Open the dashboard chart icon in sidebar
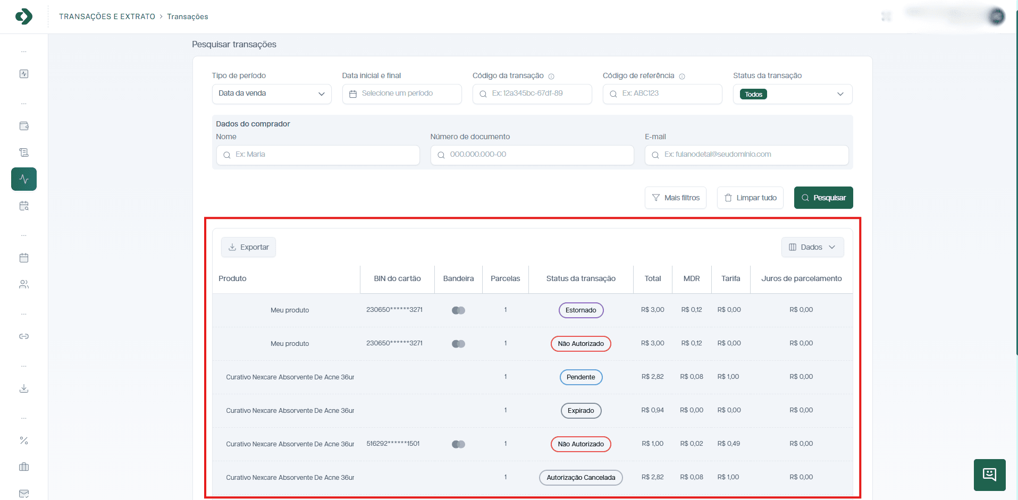The height and width of the screenshot is (500, 1018). (x=24, y=74)
